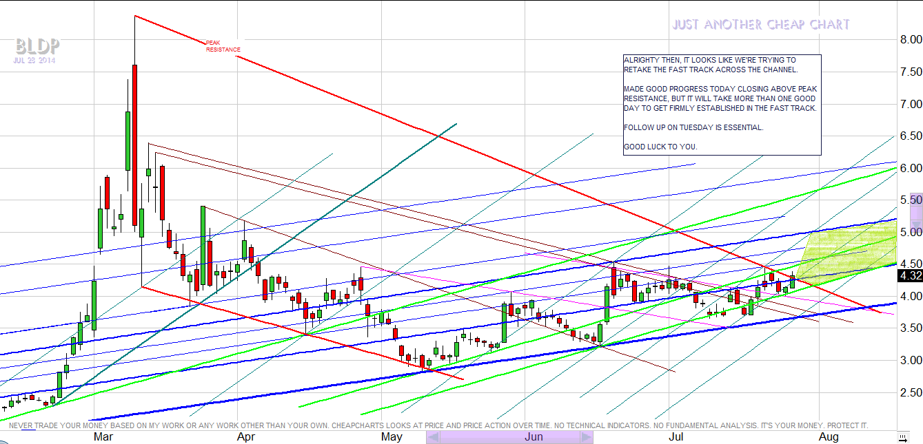This screenshot has width=923, height=444.
Task: Click the right arrow of the time scrollbar
Action: 586,437
